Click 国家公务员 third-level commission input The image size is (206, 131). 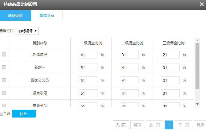tap(170, 80)
